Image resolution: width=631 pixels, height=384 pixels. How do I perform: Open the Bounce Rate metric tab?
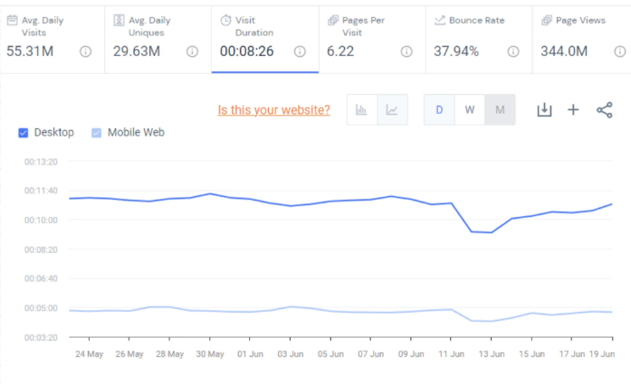[x=478, y=36]
